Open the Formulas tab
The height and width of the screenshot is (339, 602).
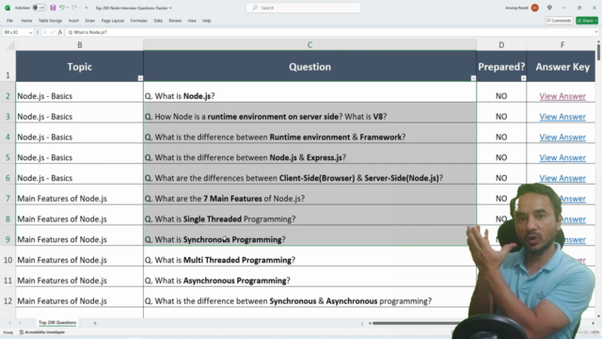(138, 21)
